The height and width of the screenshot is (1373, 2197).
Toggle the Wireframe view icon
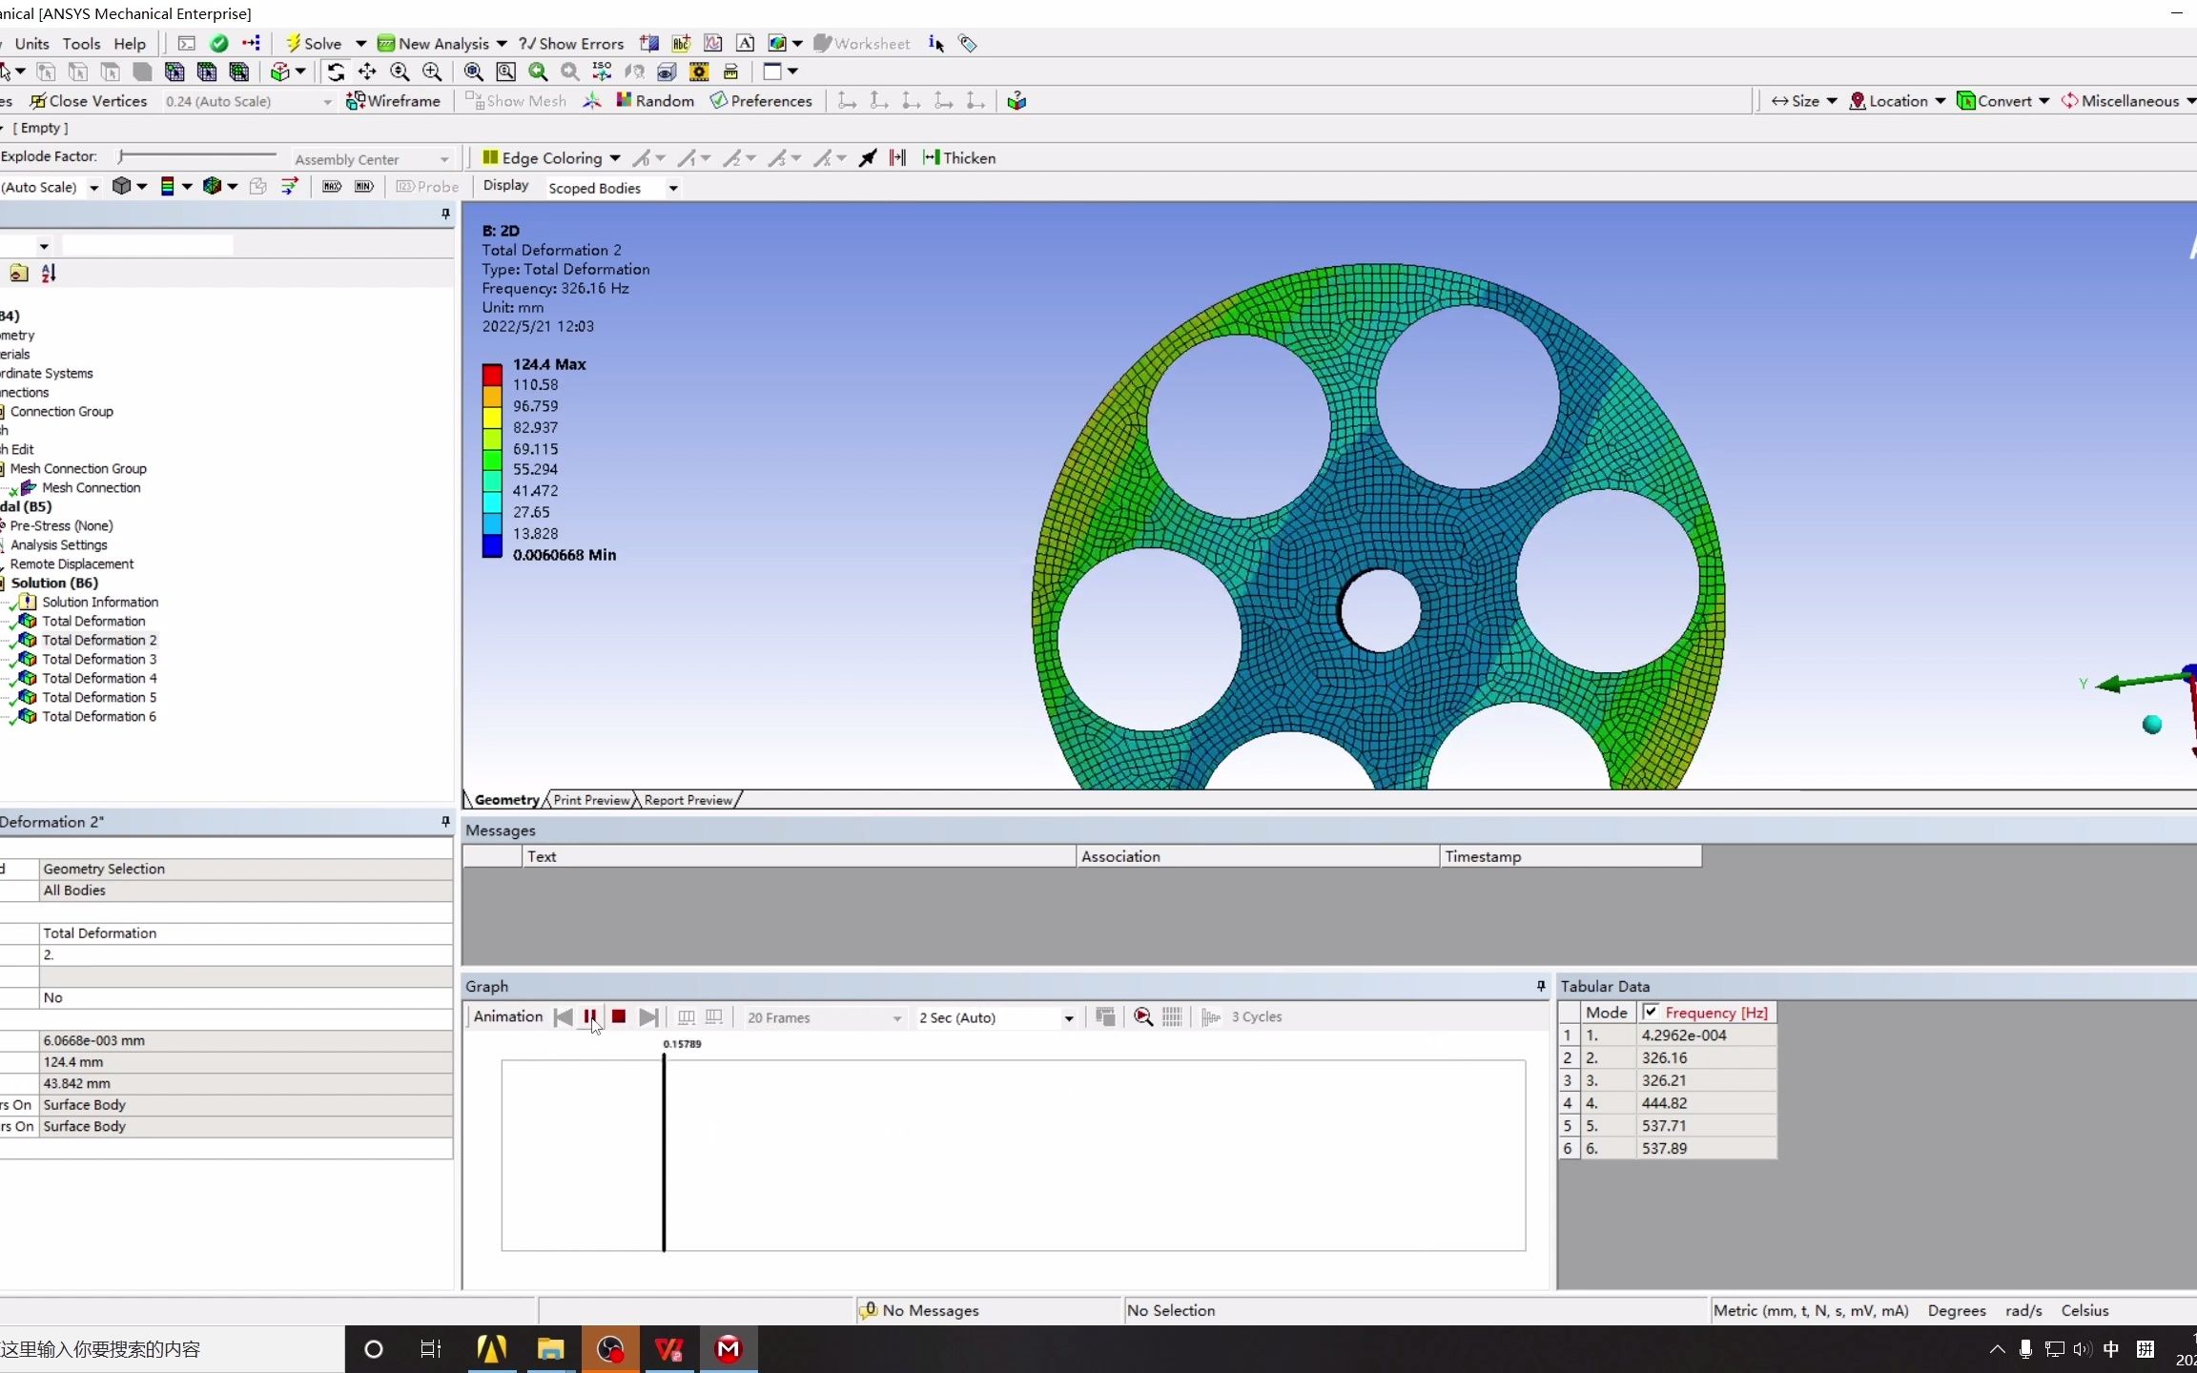(x=356, y=101)
